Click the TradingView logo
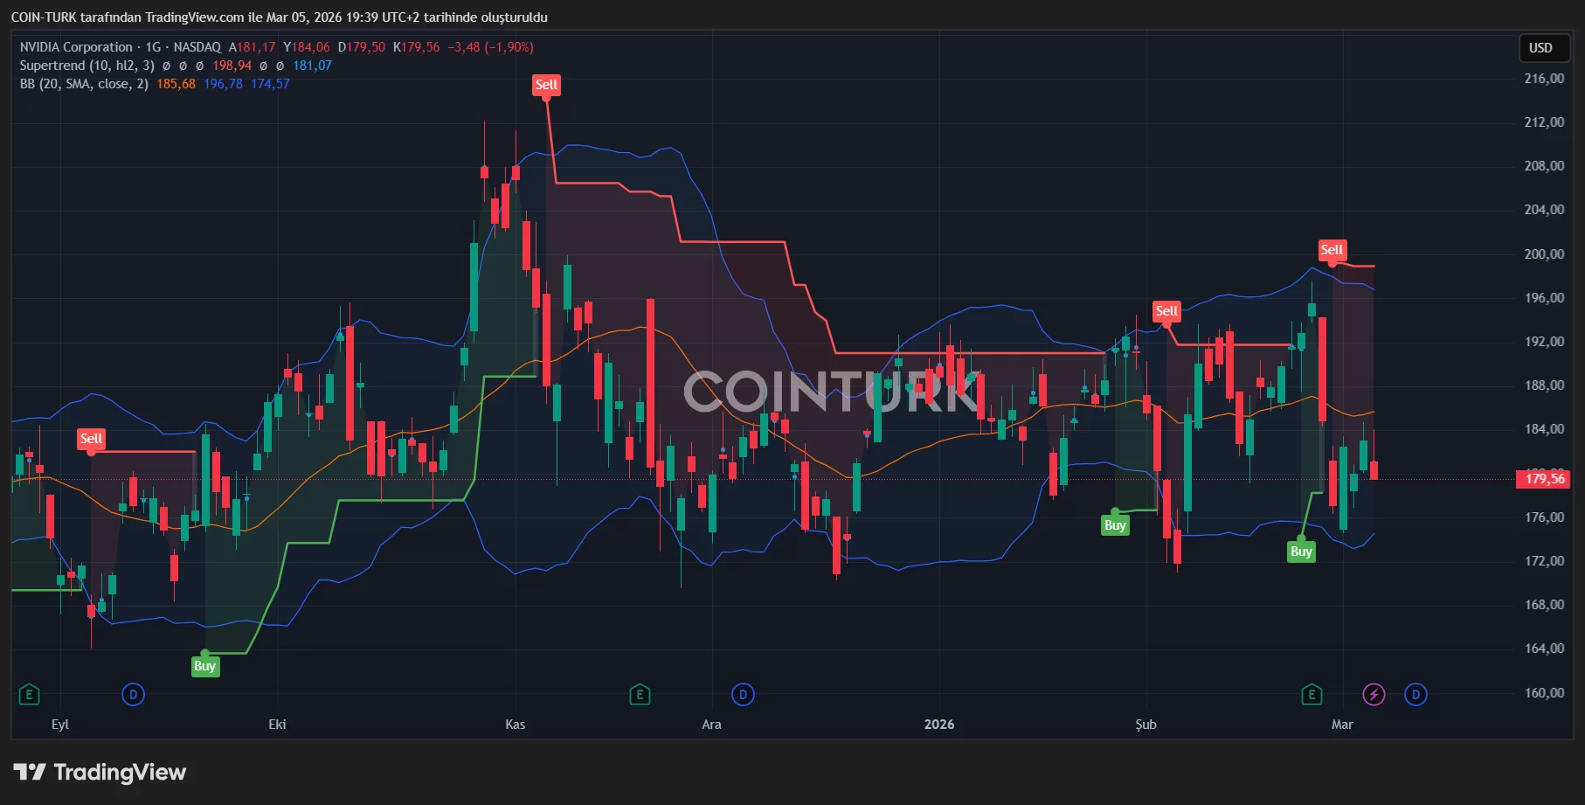 pos(100,772)
